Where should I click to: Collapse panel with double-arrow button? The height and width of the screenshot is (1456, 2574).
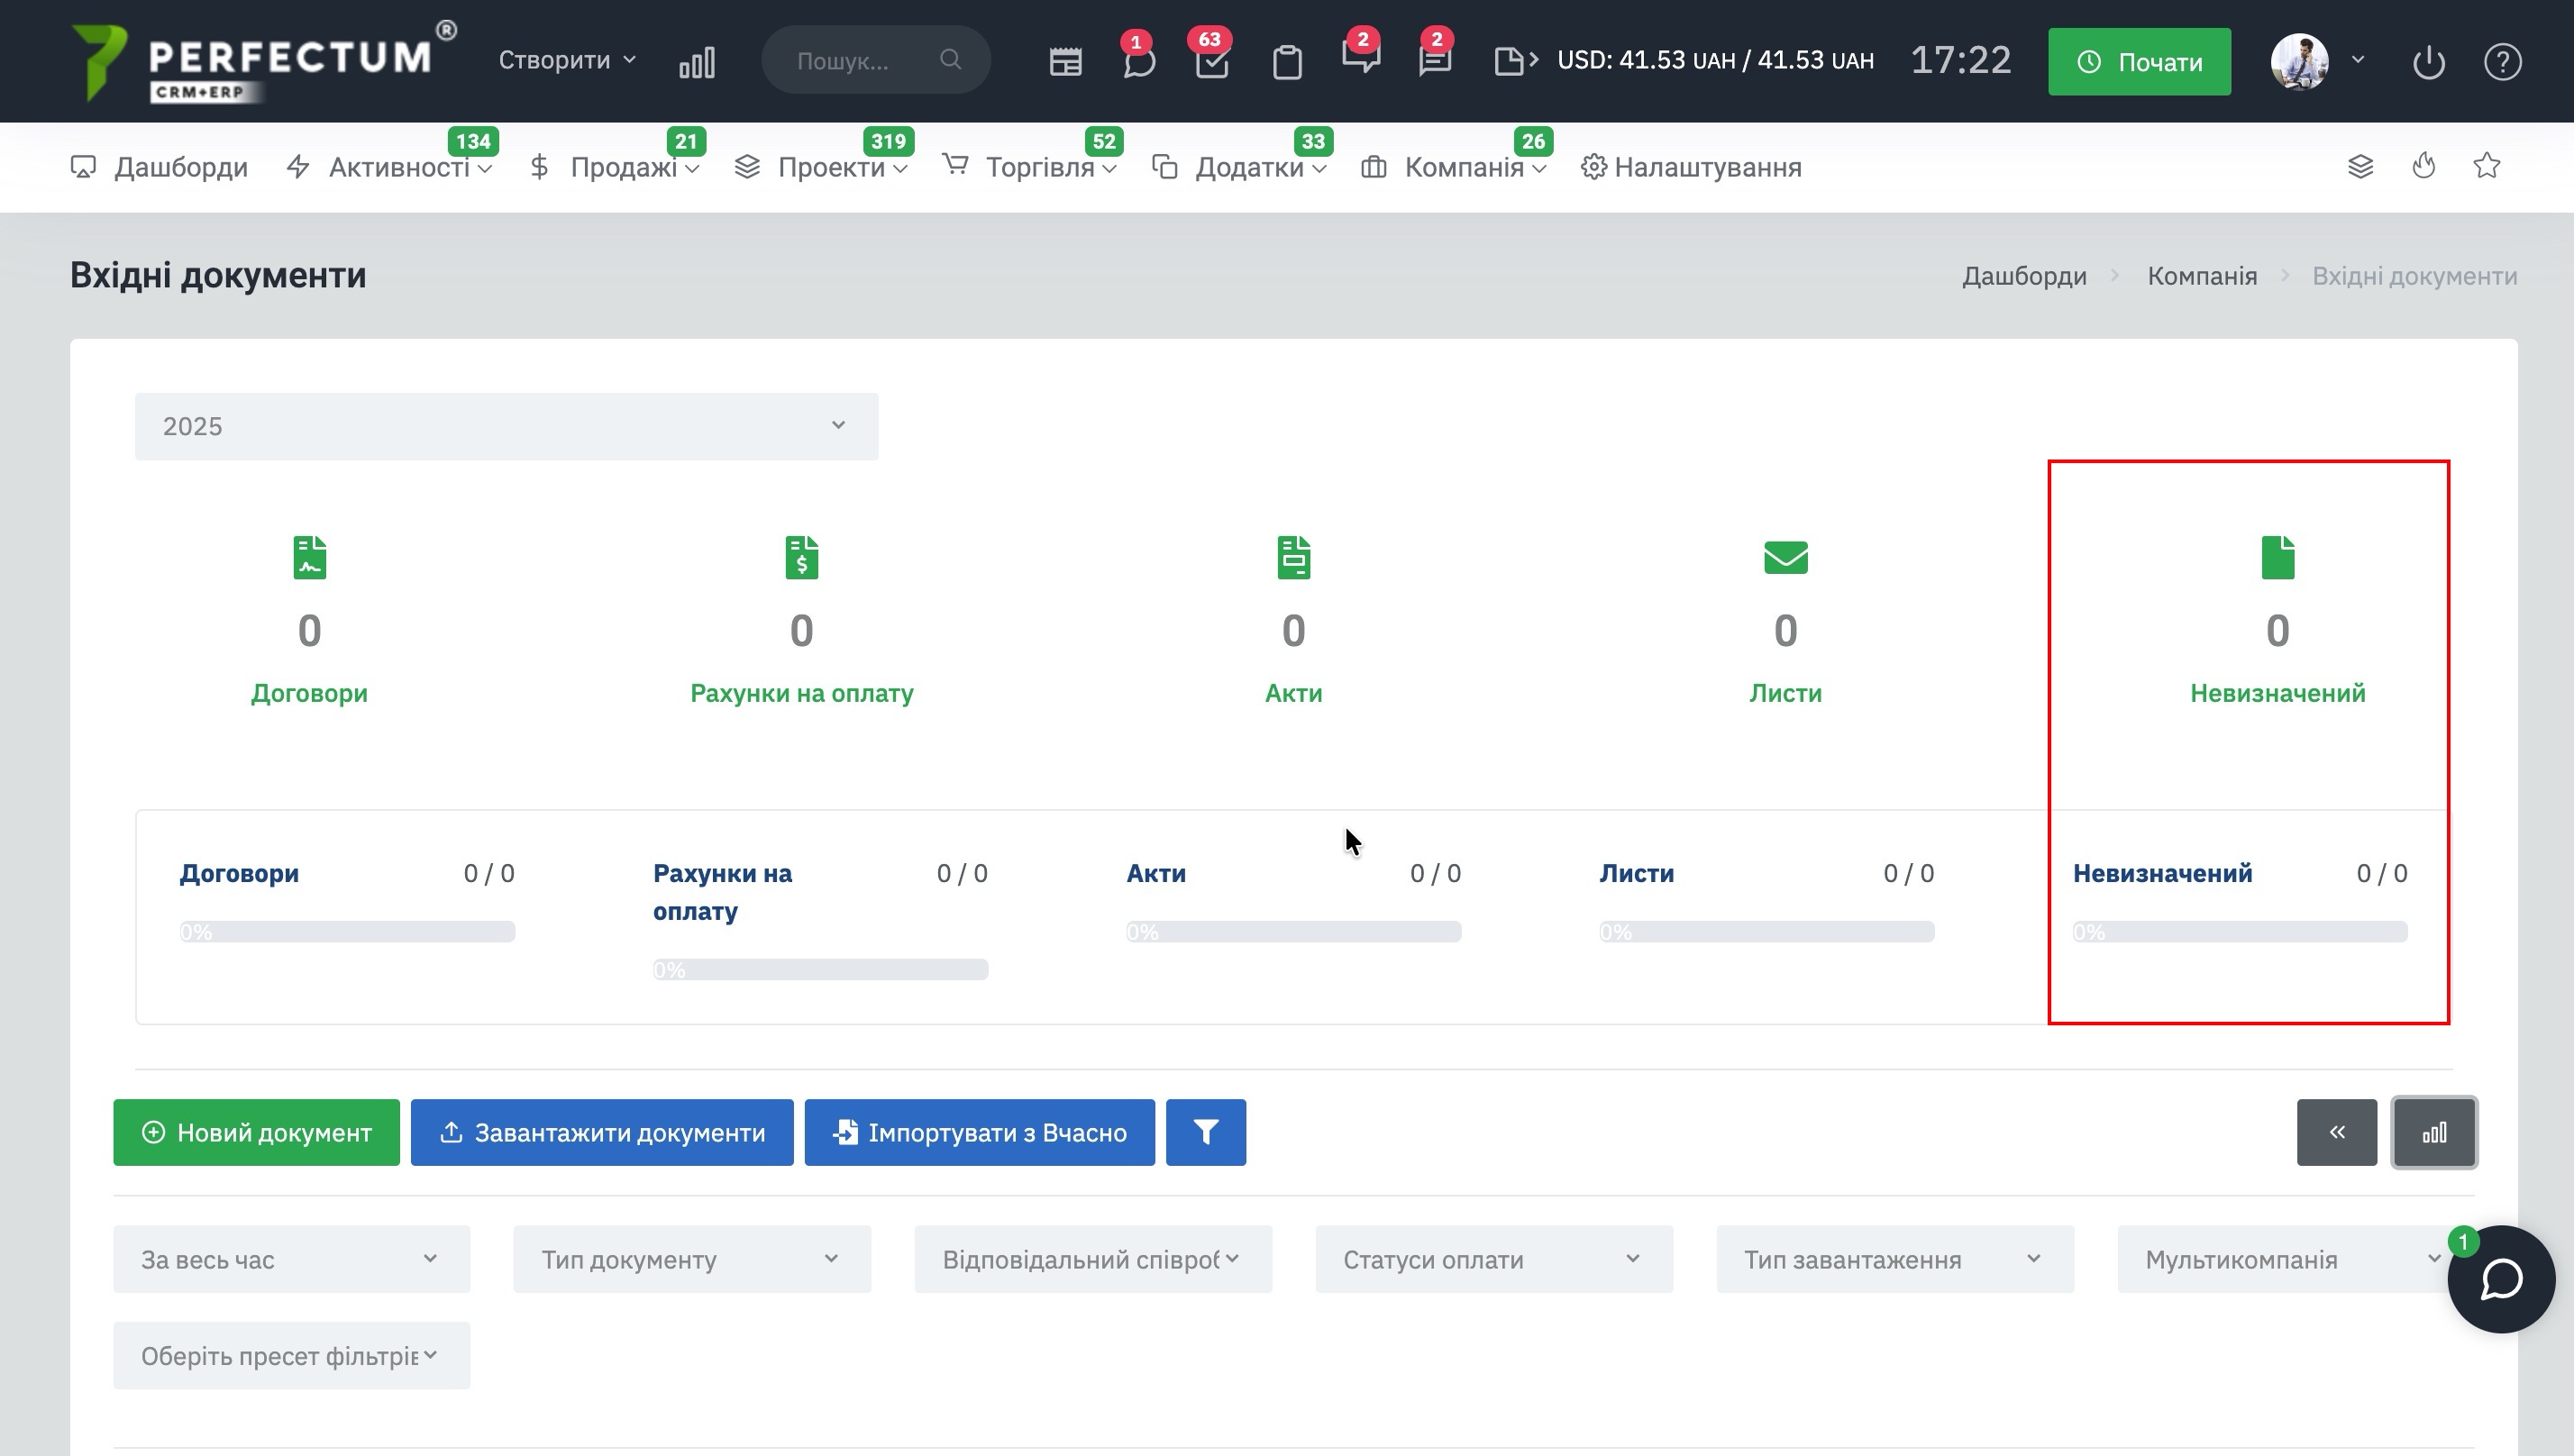point(2336,1132)
